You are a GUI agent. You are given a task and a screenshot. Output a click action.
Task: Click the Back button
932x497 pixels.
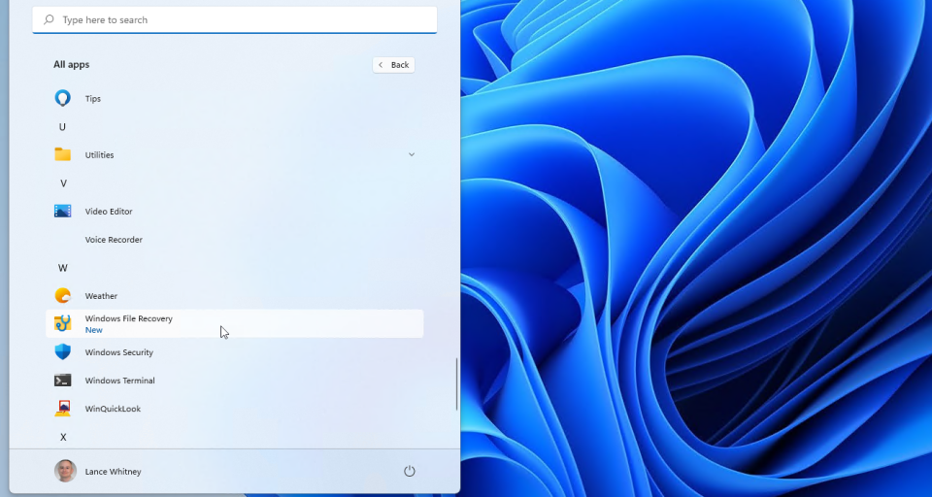click(393, 65)
